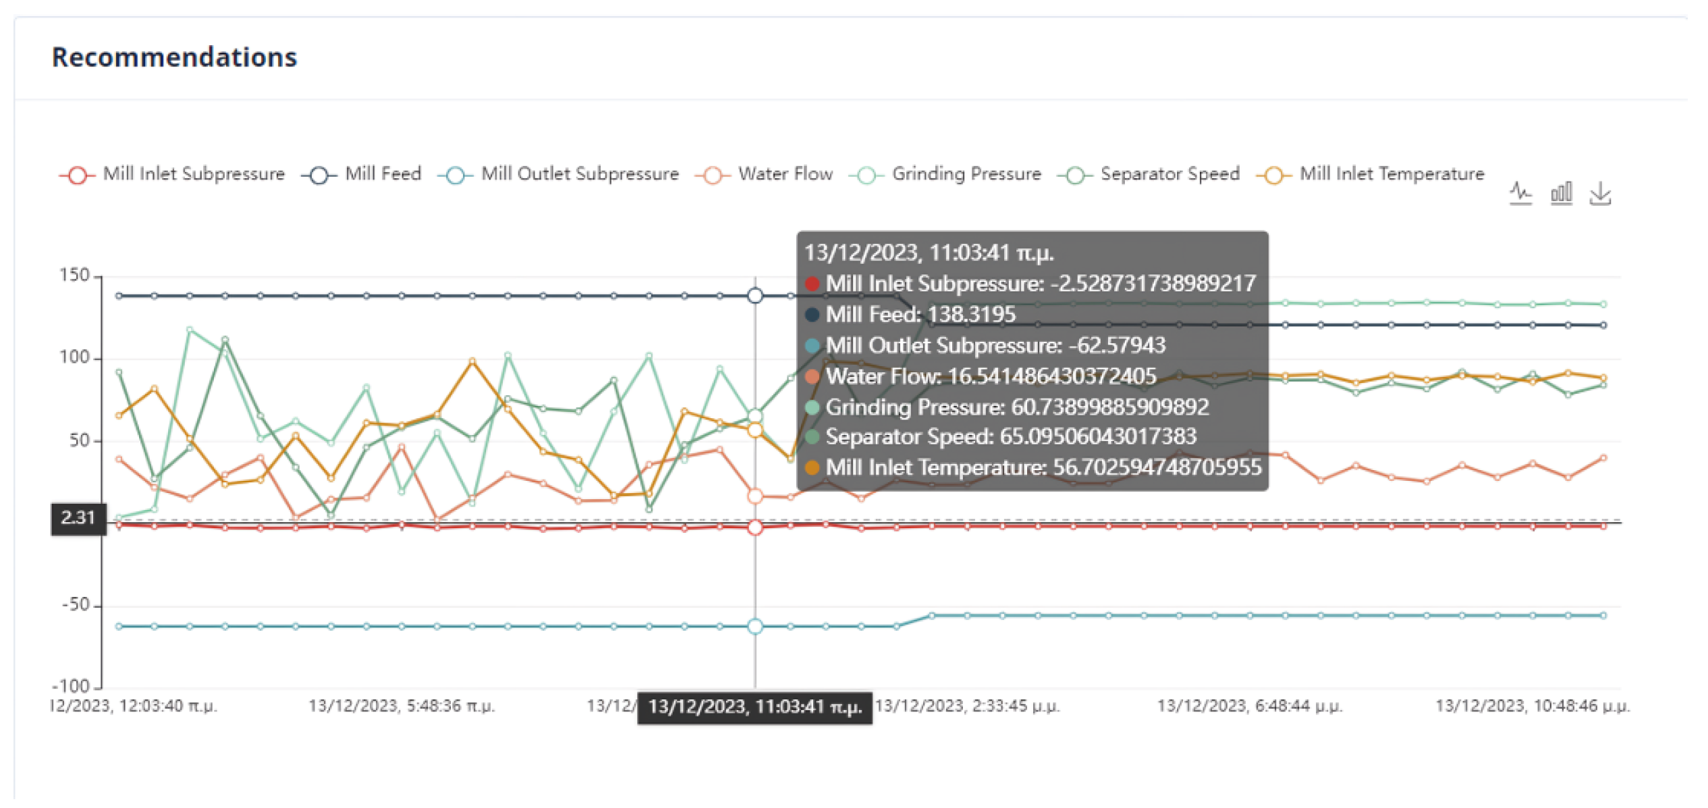Click the Water Flow legend circle icon

pos(712,175)
